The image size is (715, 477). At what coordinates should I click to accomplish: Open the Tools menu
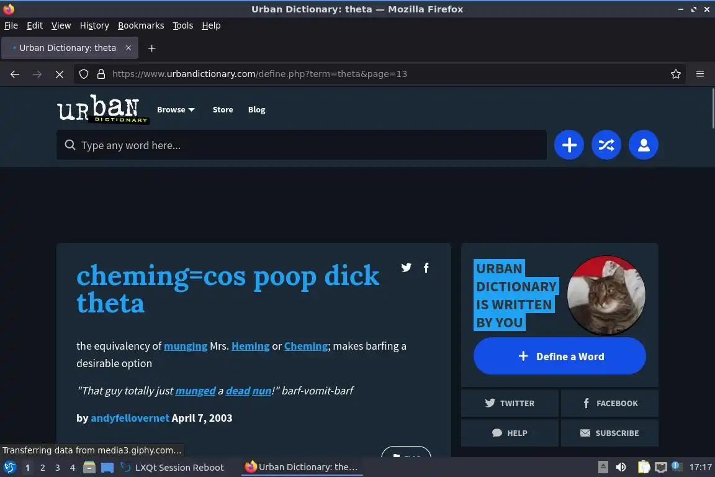(183, 25)
